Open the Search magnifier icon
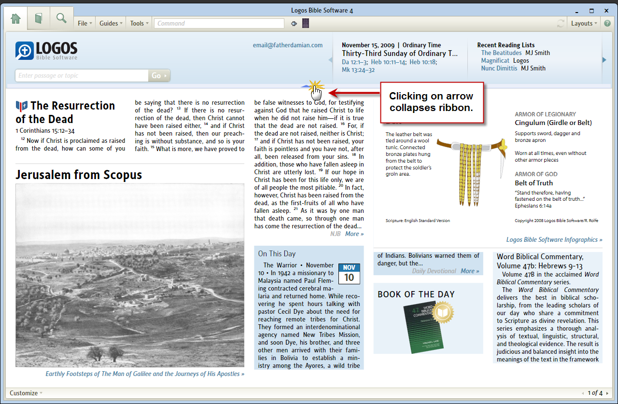 61,19
